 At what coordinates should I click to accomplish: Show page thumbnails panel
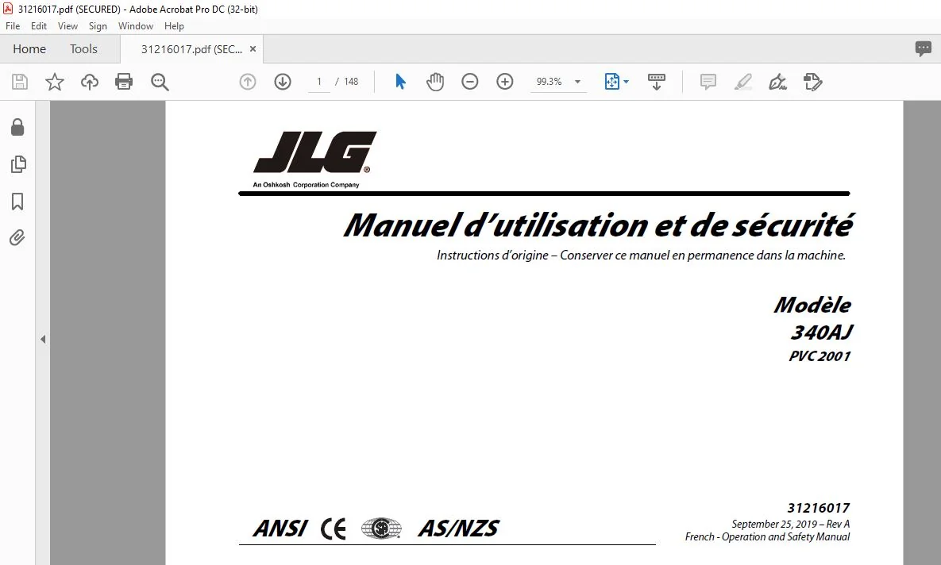pyautogui.click(x=18, y=164)
